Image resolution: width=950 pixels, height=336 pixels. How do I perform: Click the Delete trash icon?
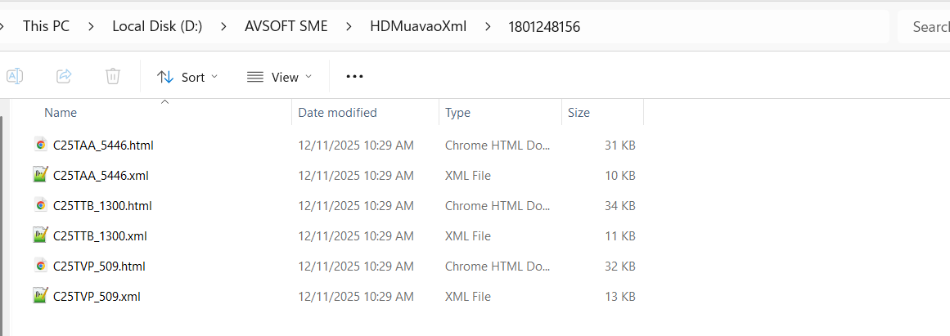pos(113,77)
